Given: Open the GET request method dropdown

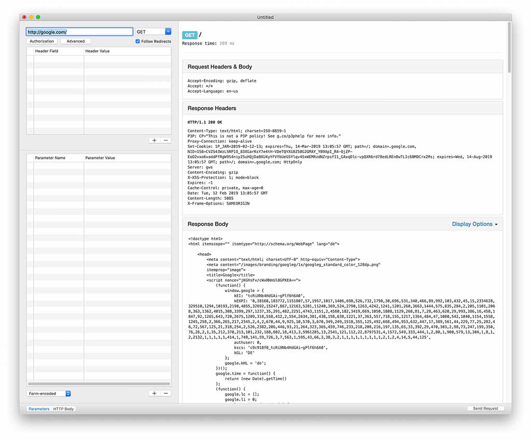Looking at the screenshot, I should (153, 32).
